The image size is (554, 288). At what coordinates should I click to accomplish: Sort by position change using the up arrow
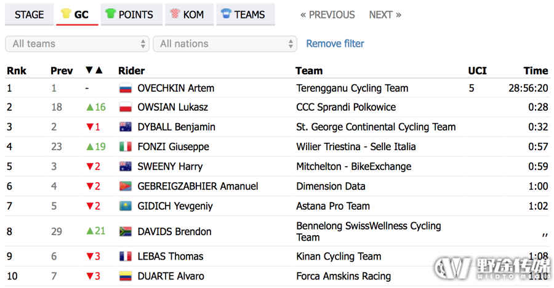tap(99, 70)
